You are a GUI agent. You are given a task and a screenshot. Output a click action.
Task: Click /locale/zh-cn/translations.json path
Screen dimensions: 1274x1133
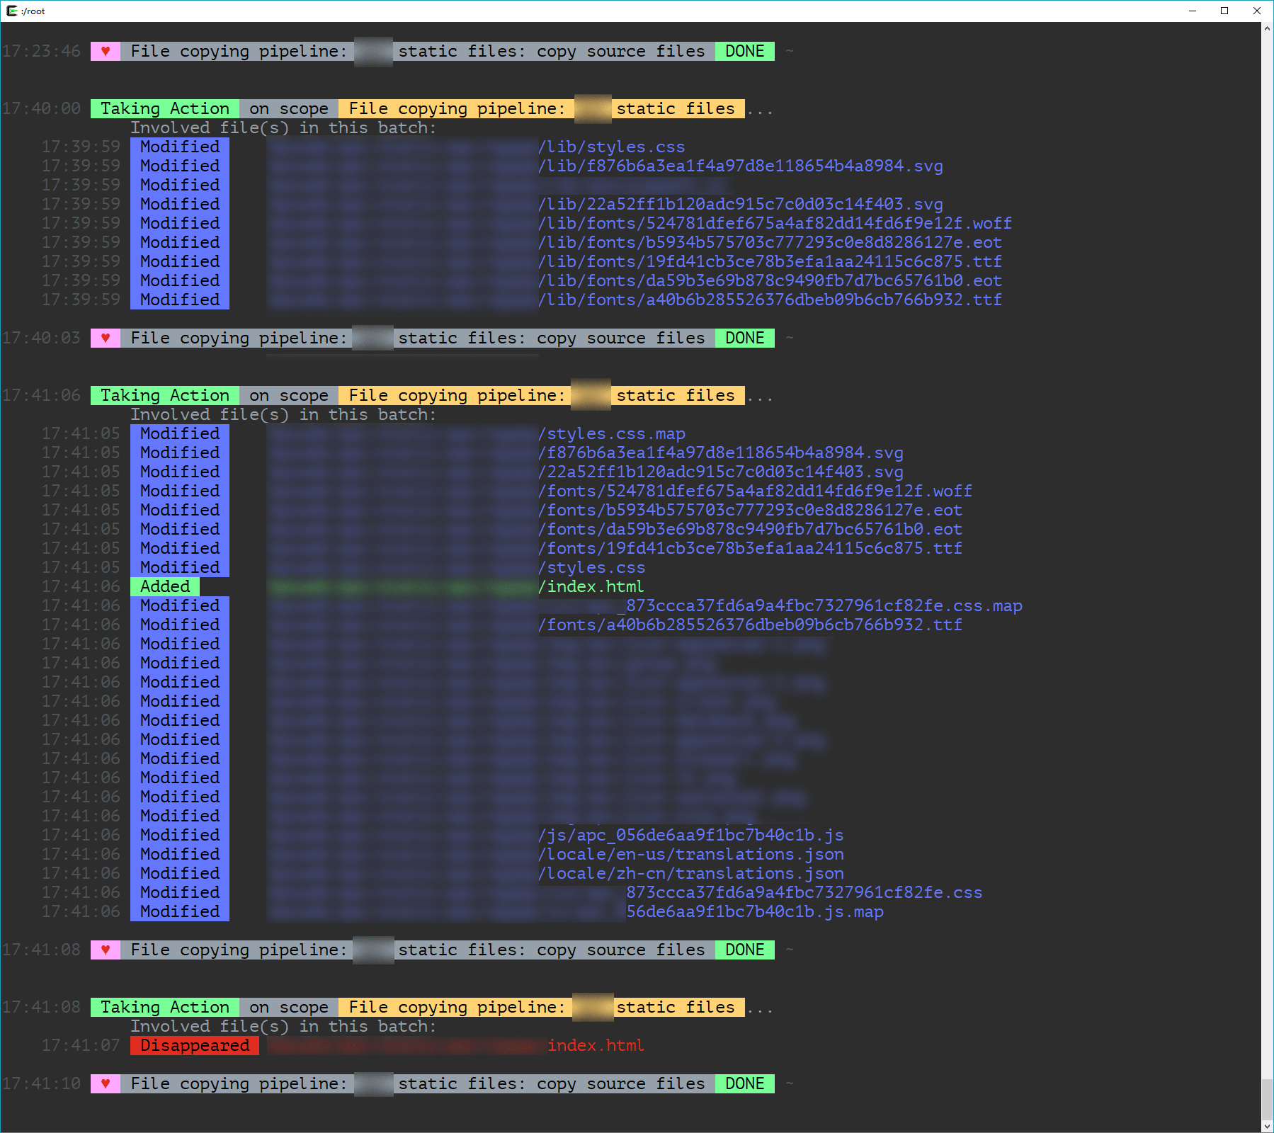coord(690,873)
